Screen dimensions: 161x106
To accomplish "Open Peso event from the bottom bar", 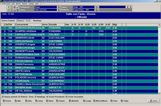I will point(114,101).
